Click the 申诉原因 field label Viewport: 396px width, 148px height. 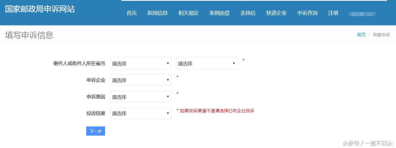point(96,97)
